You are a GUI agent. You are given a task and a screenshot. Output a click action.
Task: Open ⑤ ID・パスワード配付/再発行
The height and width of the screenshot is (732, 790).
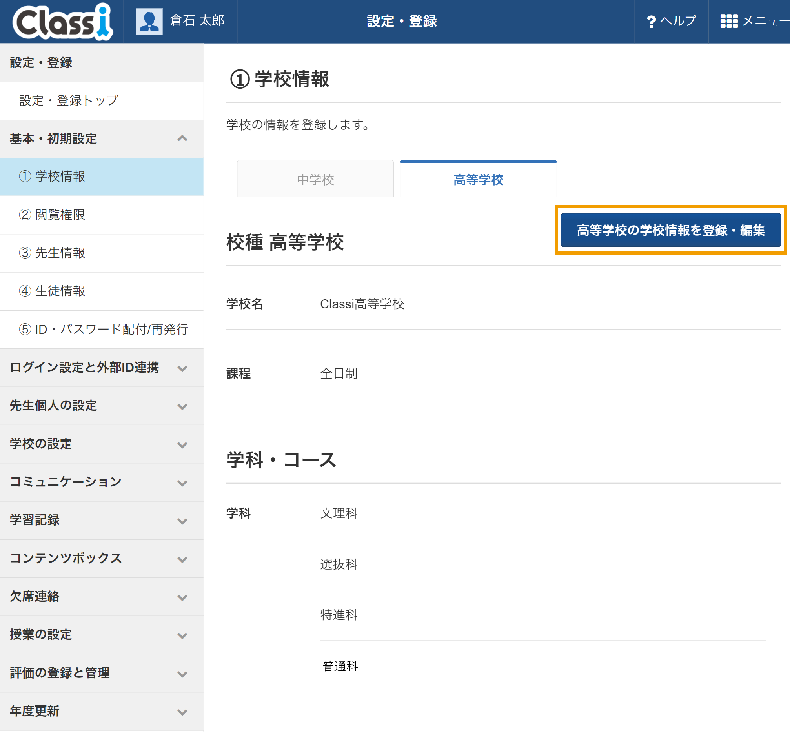tap(102, 330)
